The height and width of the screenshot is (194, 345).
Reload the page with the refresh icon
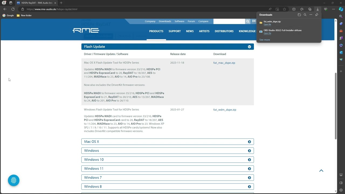tap(13, 9)
